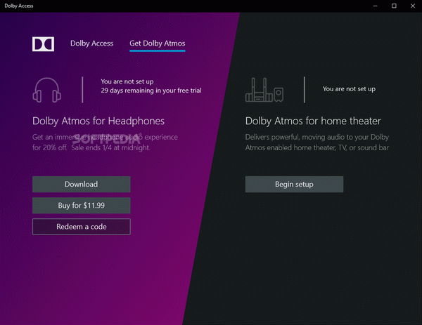Viewport: 422px width, 325px height.
Task: Click the Dolby double-D logo
Action: click(x=43, y=44)
